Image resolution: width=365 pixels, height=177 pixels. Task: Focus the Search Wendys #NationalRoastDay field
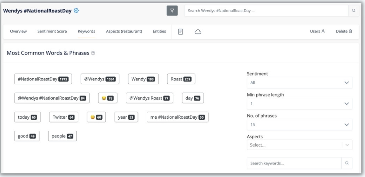[266, 11]
